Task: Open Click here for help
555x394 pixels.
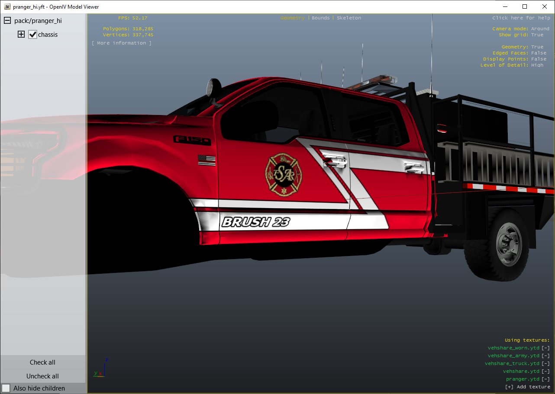Action: click(521, 18)
